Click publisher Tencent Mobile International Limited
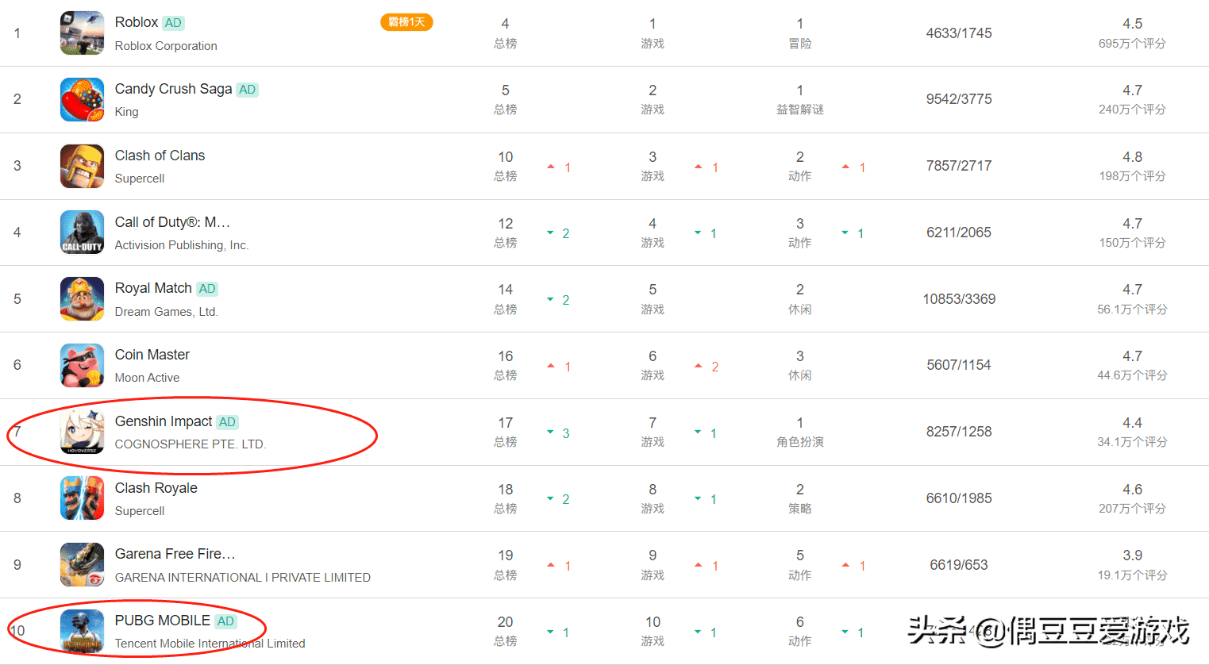This screenshot has height=665, width=1209. pyautogui.click(x=210, y=644)
